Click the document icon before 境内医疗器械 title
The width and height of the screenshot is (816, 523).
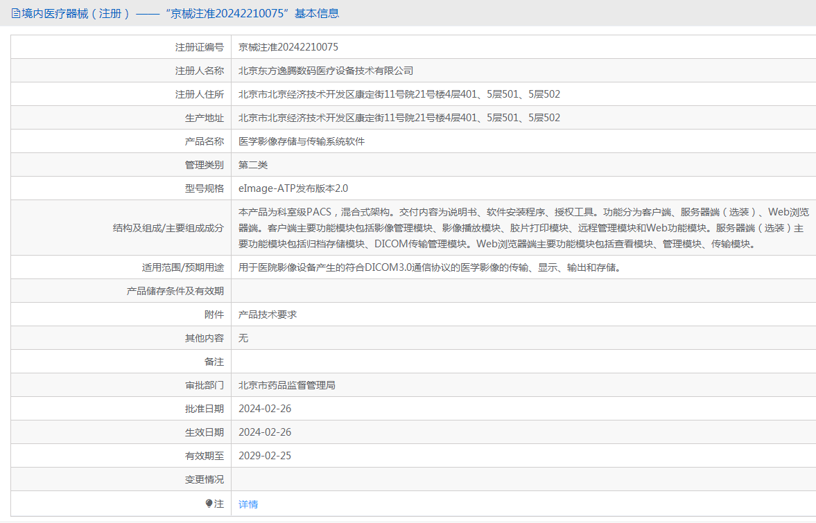(x=16, y=14)
